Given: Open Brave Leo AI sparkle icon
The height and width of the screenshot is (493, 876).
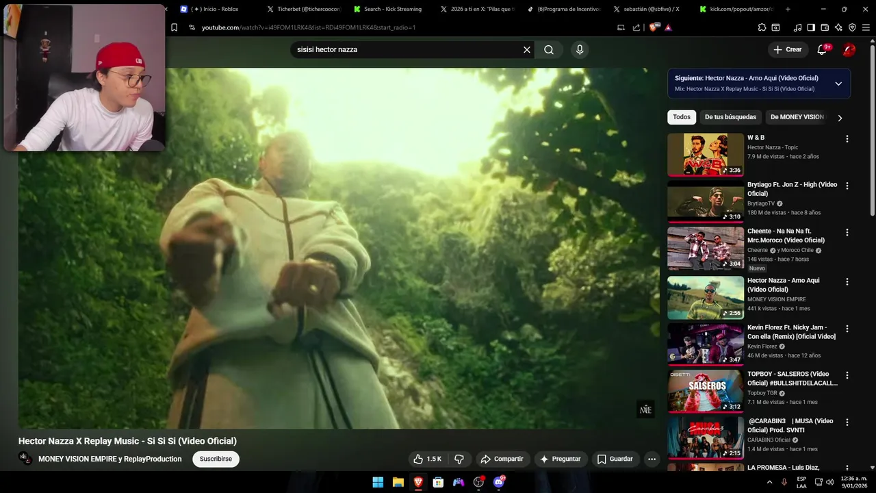Looking at the screenshot, I should (838, 27).
